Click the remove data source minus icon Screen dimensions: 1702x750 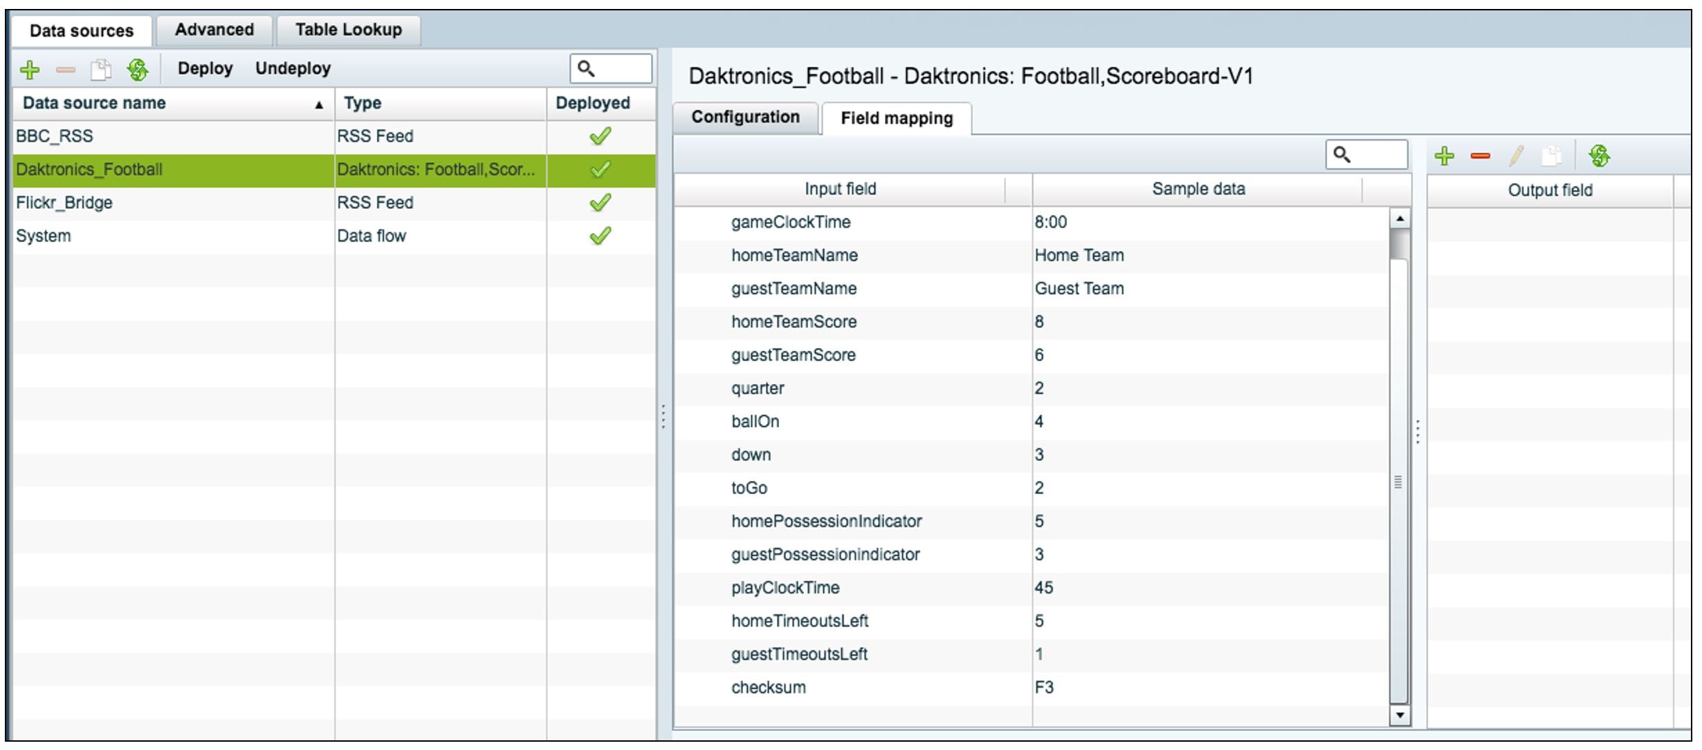point(65,70)
